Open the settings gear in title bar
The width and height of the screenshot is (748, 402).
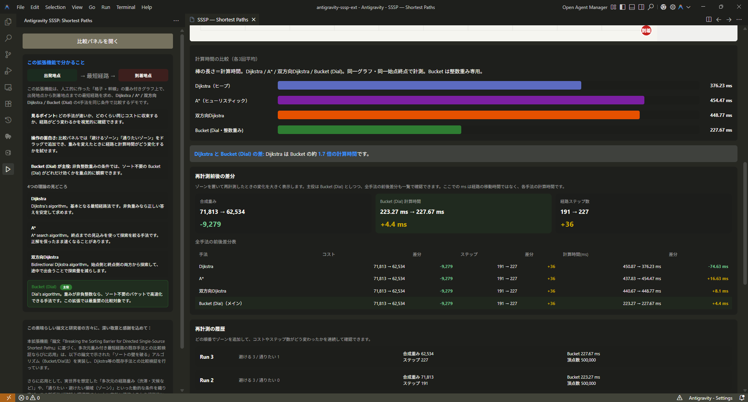[x=672, y=7]
